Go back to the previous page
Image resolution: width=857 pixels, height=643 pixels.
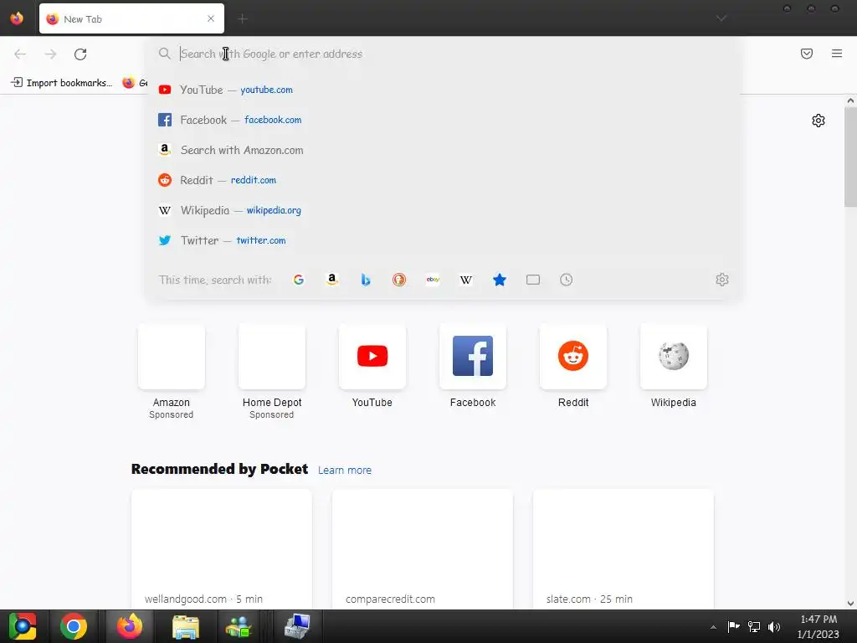click(20, 54)
